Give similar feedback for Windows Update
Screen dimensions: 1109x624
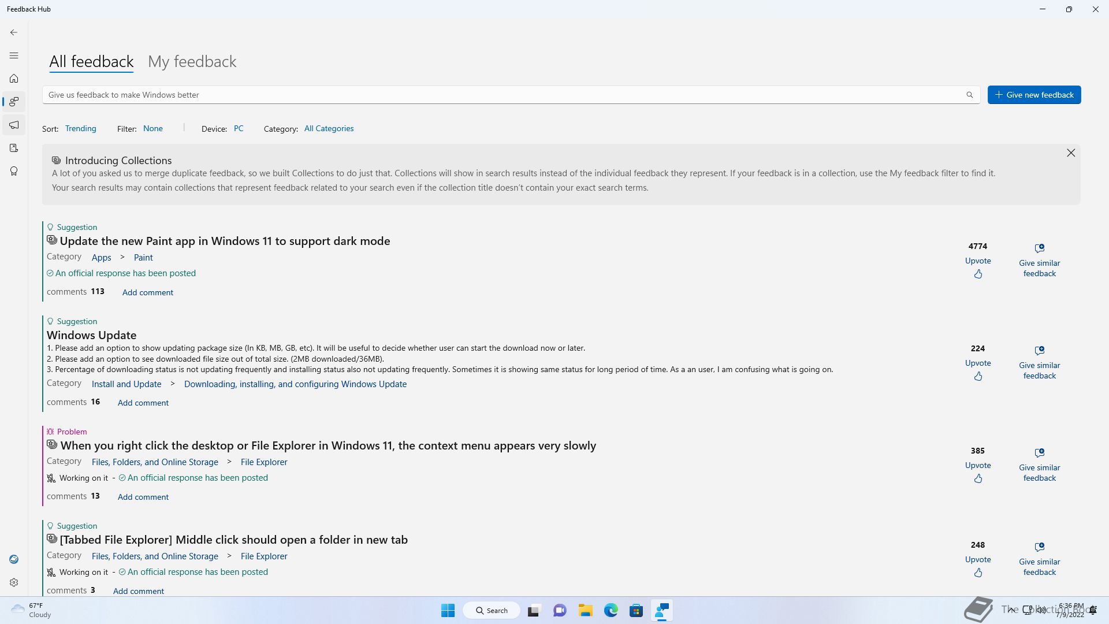click(1040, 363)
